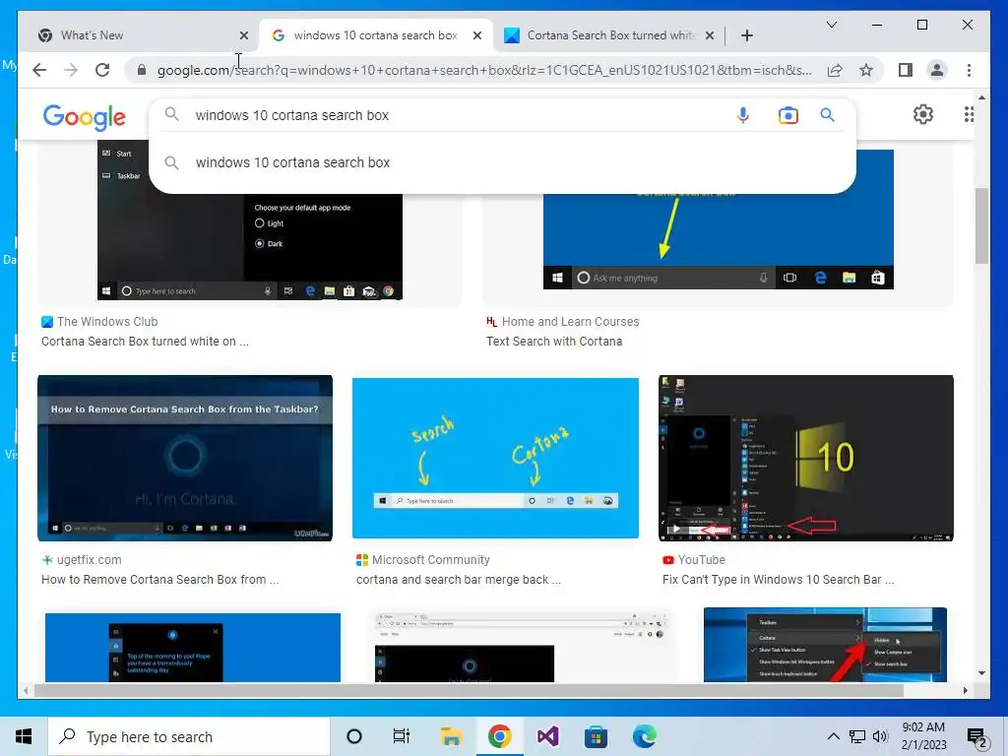Open cortana and search bar merge back link
The width and height of the screenshot is (1008, 756).
coord(459,580)
